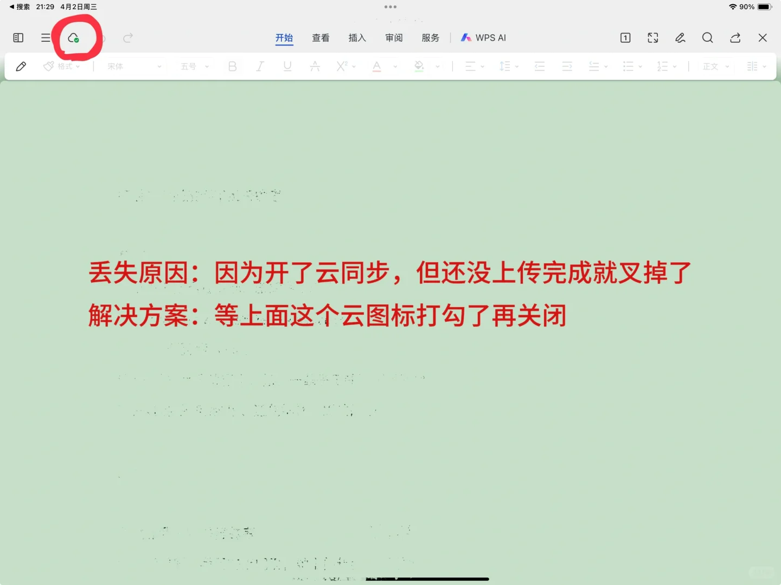Click the share arrow icon
The width and height of the screenshot is (781, 585).
click(735, 38)
